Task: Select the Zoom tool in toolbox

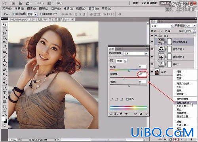Action: click(x=4, y=111)
